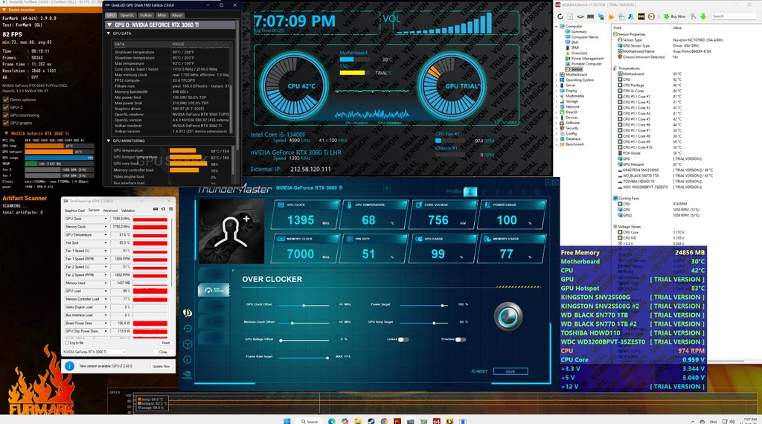
Task: Collapse NVIDIA GeForce RTX 3060 Ti section in FurMark
Action: click(x=6, y=133)
